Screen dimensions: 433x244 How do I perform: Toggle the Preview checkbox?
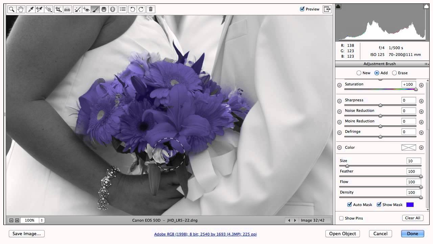click(302, 9)
